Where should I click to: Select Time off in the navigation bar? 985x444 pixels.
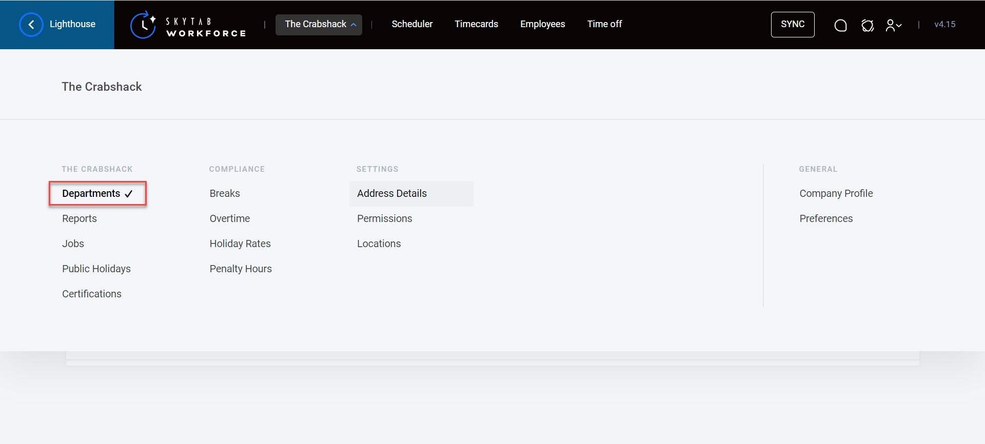pyautogui.click(x=604, y=24)
